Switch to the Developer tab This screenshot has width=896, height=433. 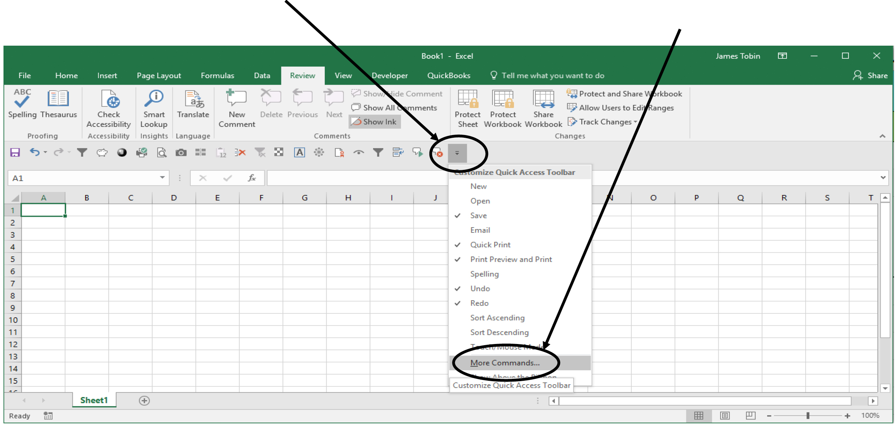(x=389, y=75)
